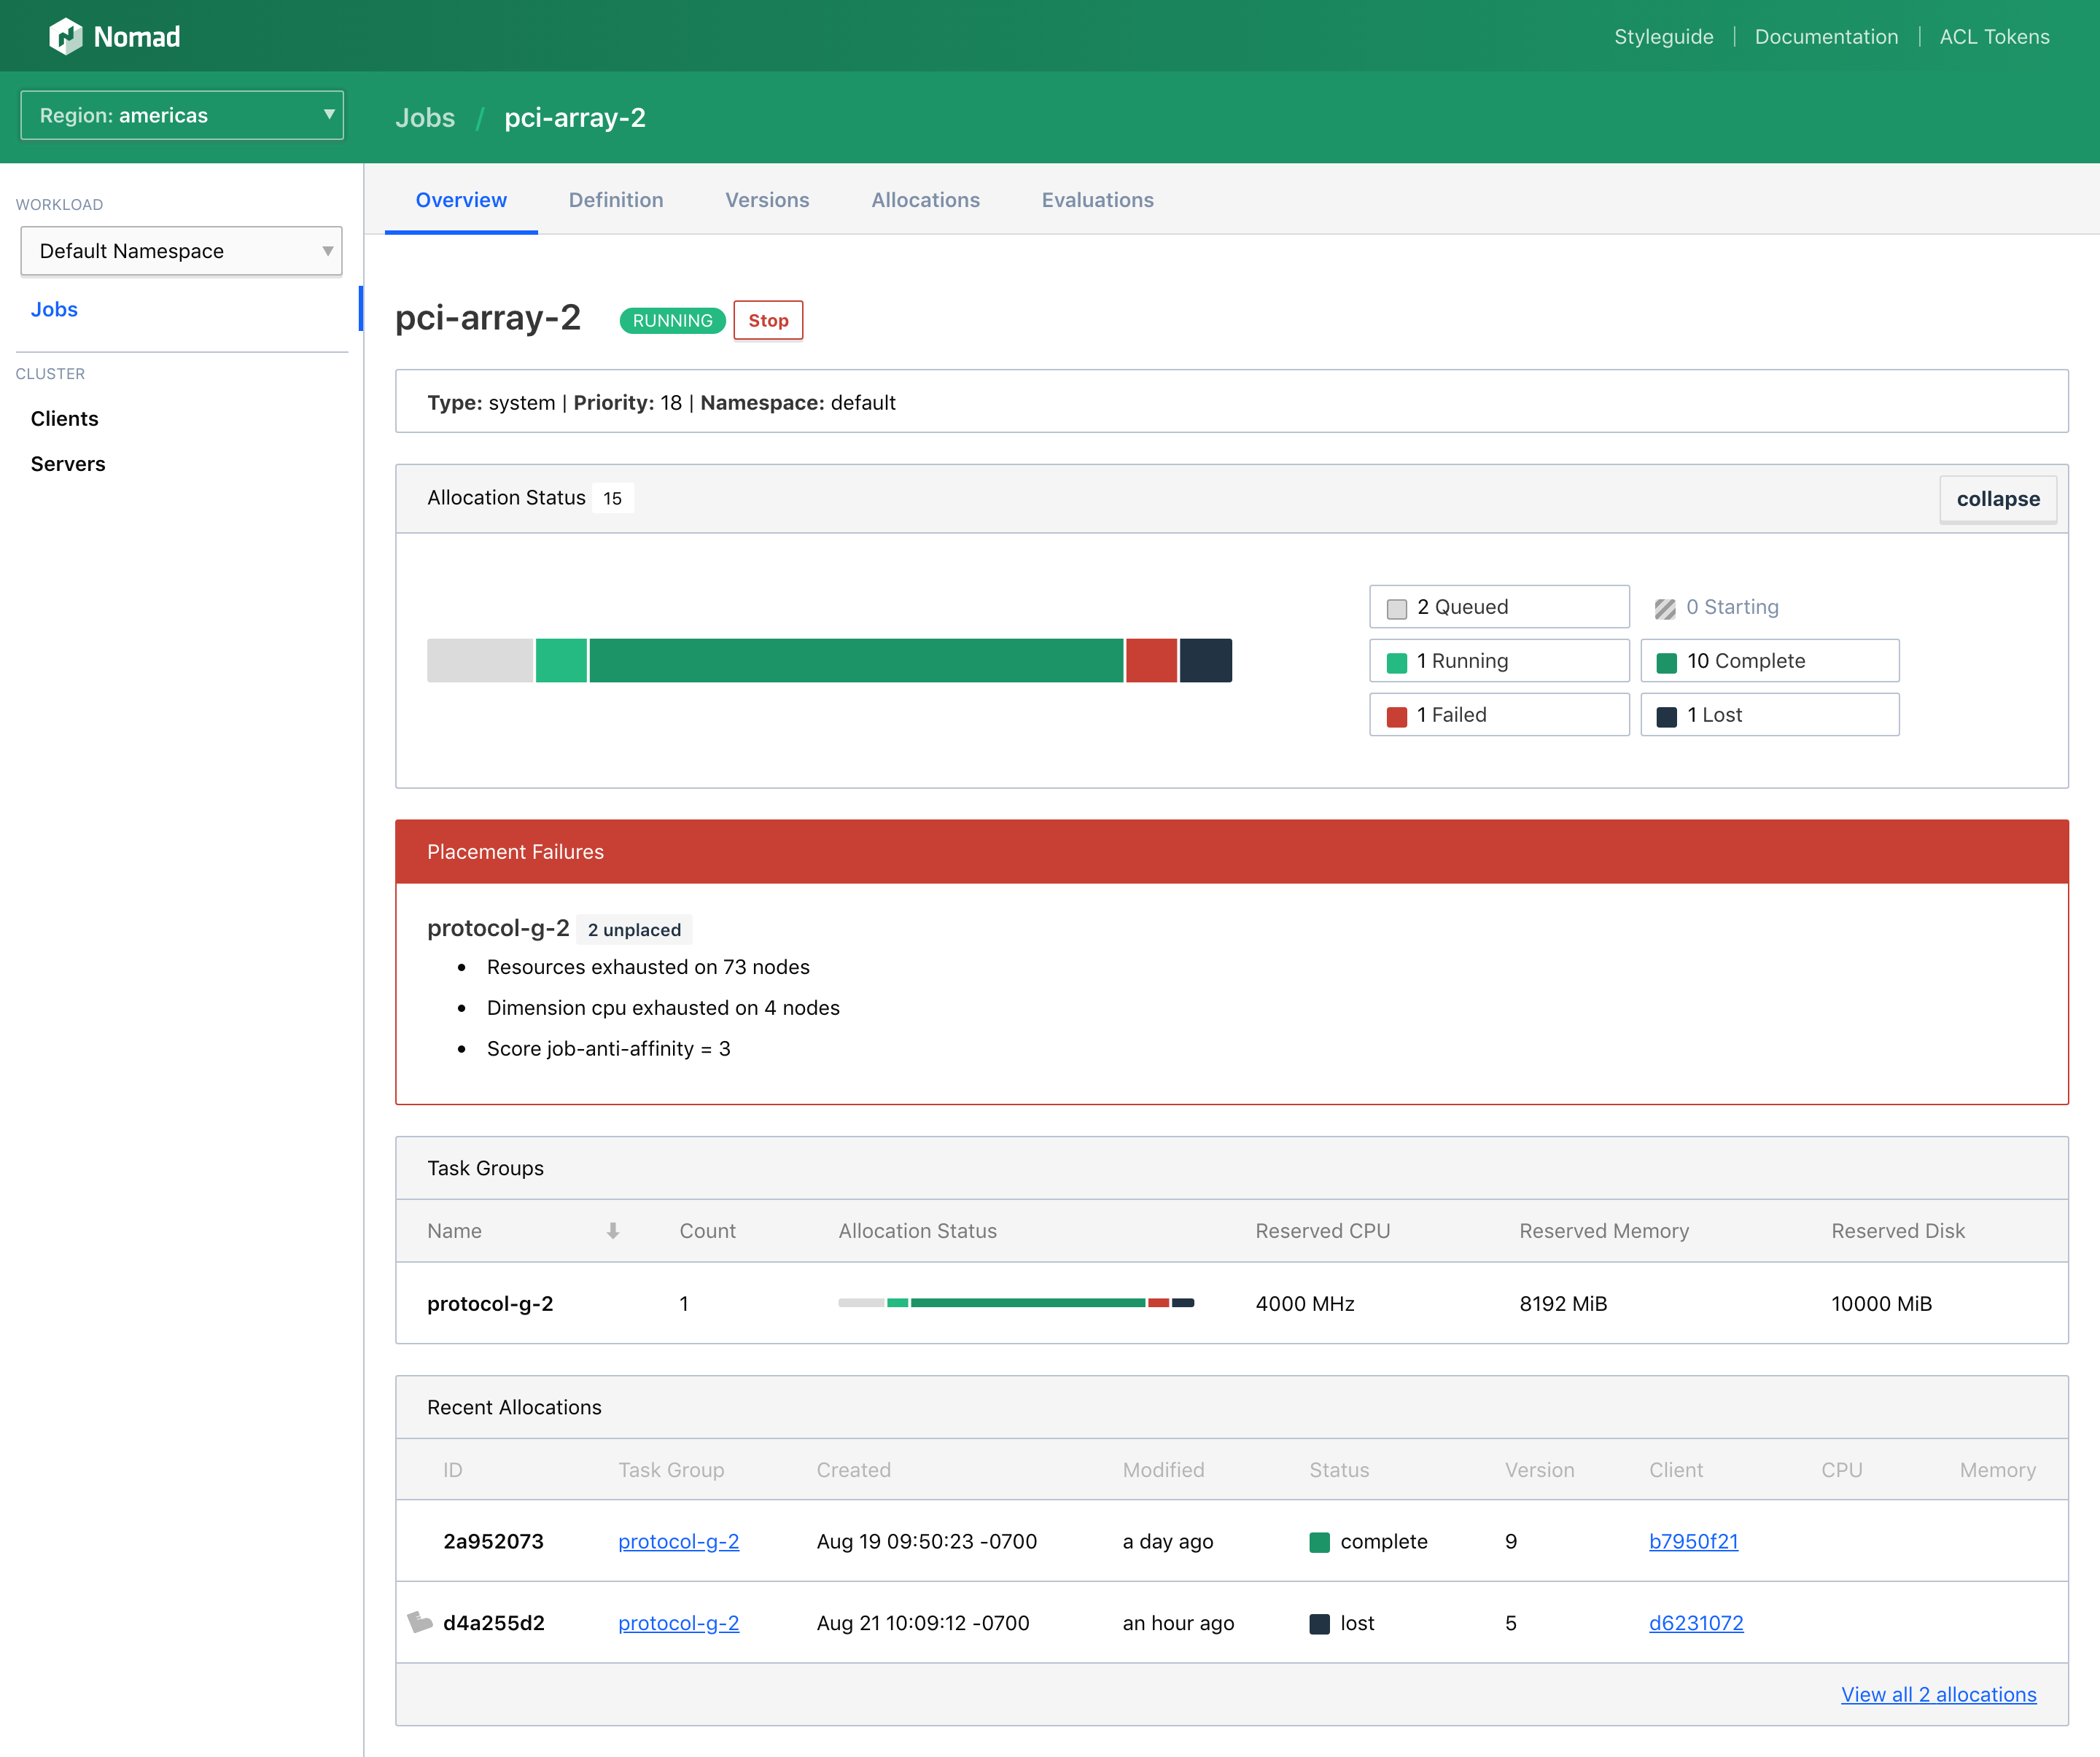The image size is (2100, 1757).
Task: Click the lost status in d4a255d2 row
Action: click(1341, 1622)
